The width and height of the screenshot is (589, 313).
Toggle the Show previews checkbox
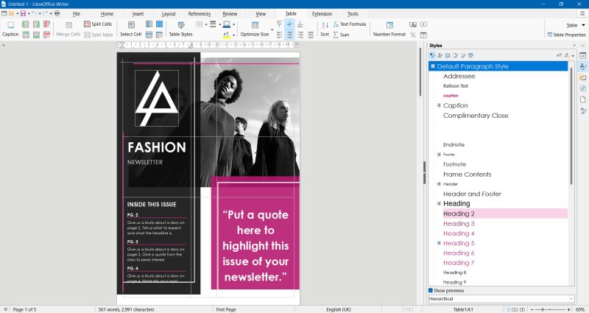(431, 290)
